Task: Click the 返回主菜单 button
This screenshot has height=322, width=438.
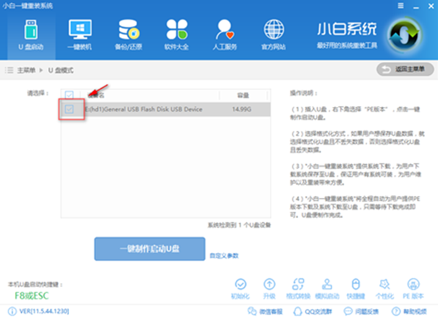Action: pyautogui.click(x=405, y=69)
